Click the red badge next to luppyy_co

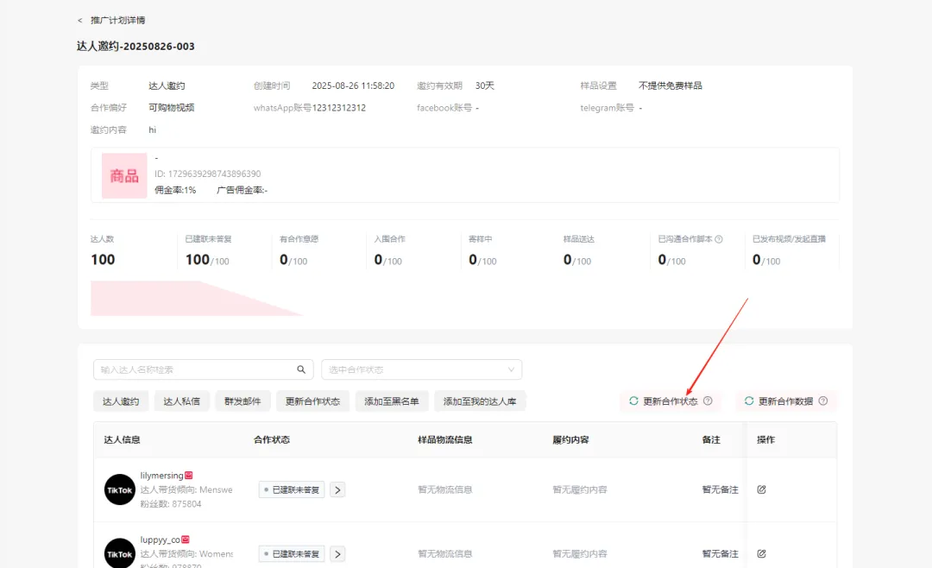pos(186,540)
